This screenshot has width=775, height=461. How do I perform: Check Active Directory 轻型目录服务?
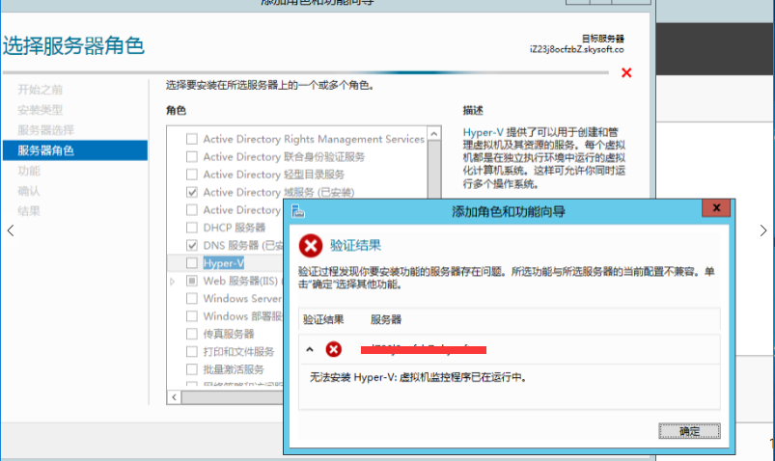(192, 175)
